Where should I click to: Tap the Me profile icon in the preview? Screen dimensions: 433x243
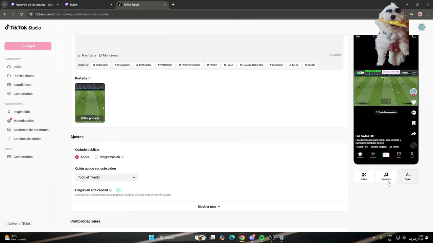(x=412, y=155)
